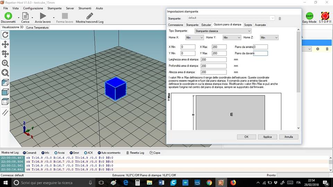The width and height of the screenshot is (333, 187).
Task: Click the trash icon in the right panel
Action: (x=327, y=49)
